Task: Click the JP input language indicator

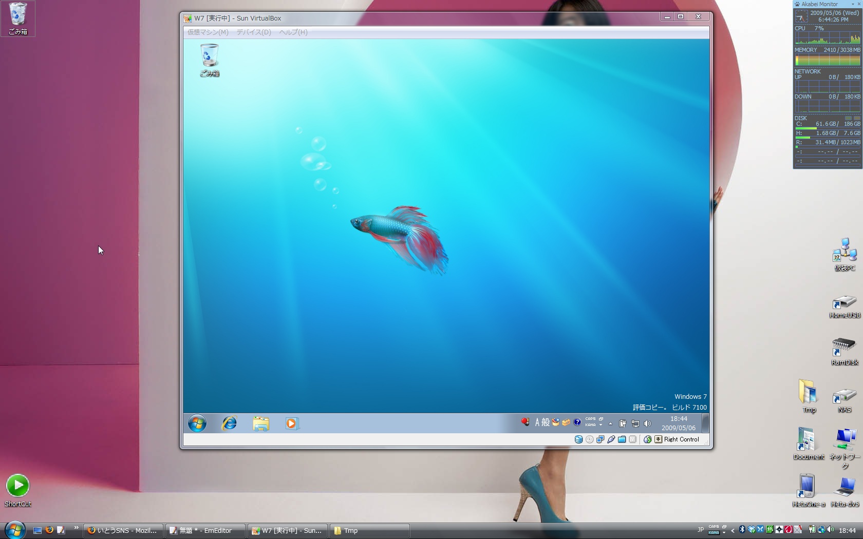Action: coord(701,530)
